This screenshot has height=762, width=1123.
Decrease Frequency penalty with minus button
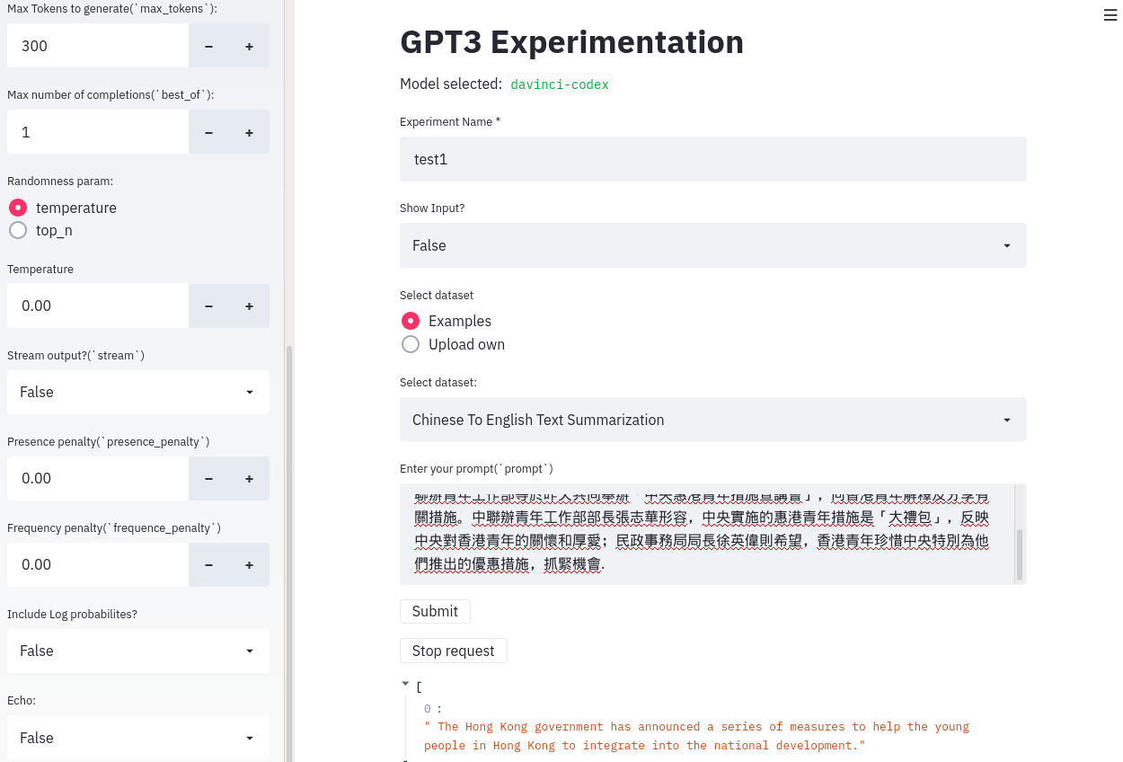208,564
